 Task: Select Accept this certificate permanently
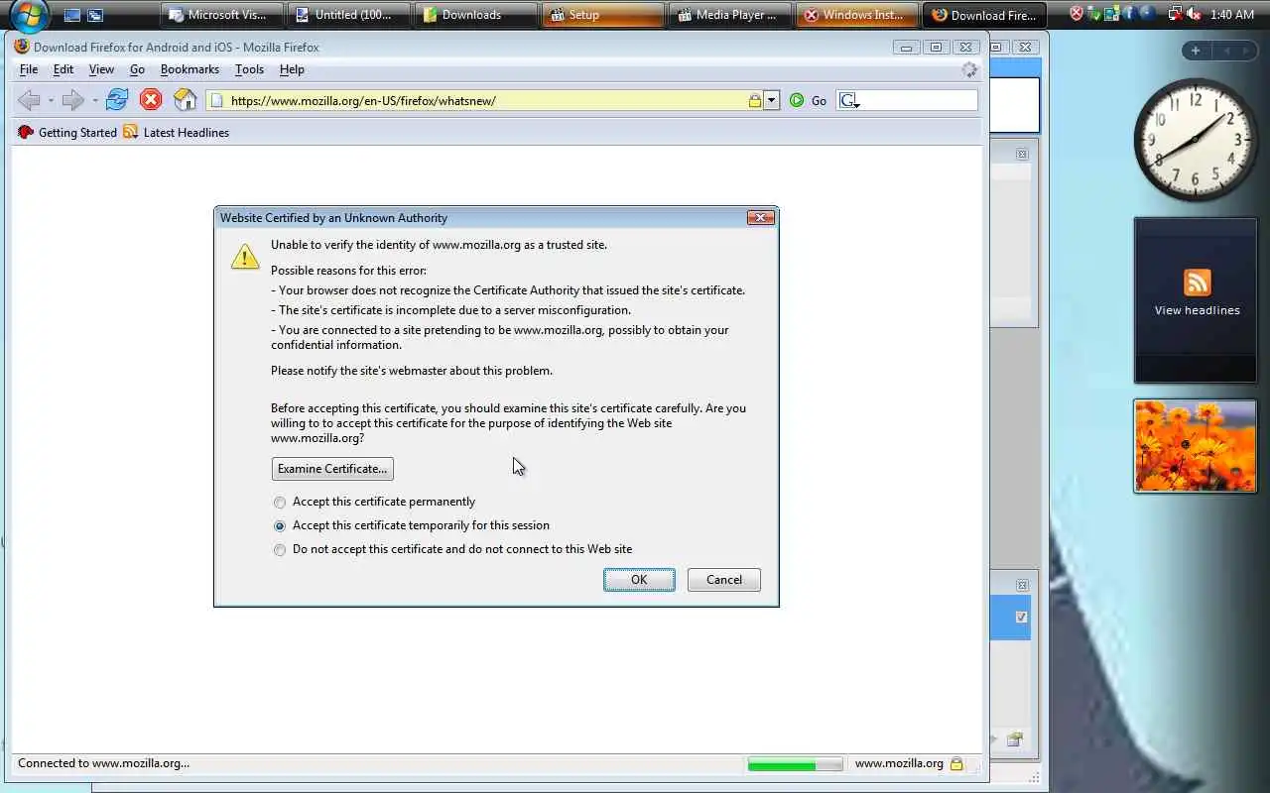(374, 502)
